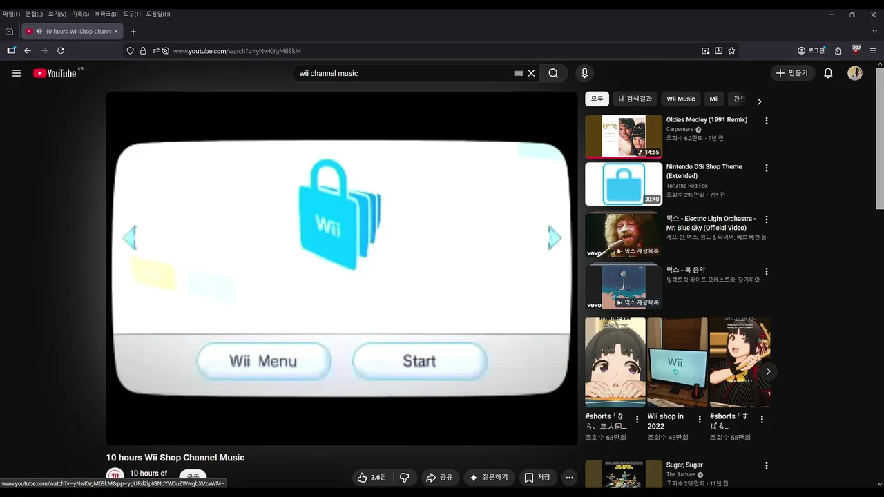Reload the page in the browser toolbar
The image size is (884, 497).
click(61, 50)
